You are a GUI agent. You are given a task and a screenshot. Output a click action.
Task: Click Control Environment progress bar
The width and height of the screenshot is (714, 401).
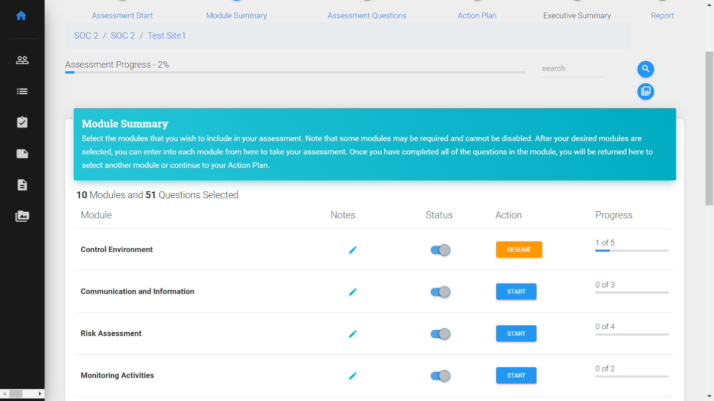(x=632, y=251)
